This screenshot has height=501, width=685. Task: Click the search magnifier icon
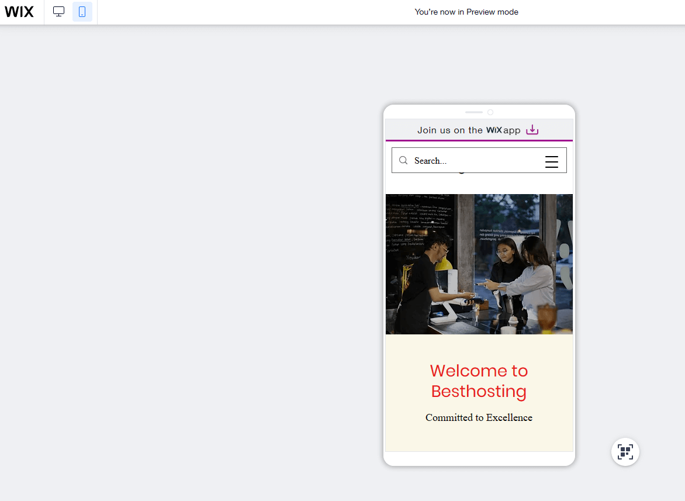(403, 160)
